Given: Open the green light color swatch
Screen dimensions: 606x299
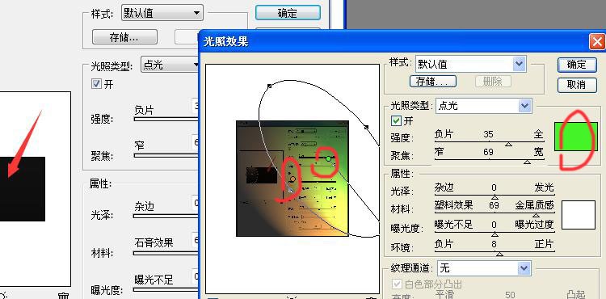Looking at the screenshot, I should pos(576,137).
